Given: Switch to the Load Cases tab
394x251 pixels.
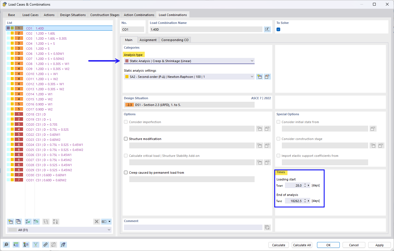Looking at the screenshot, I should click(30, 15).
